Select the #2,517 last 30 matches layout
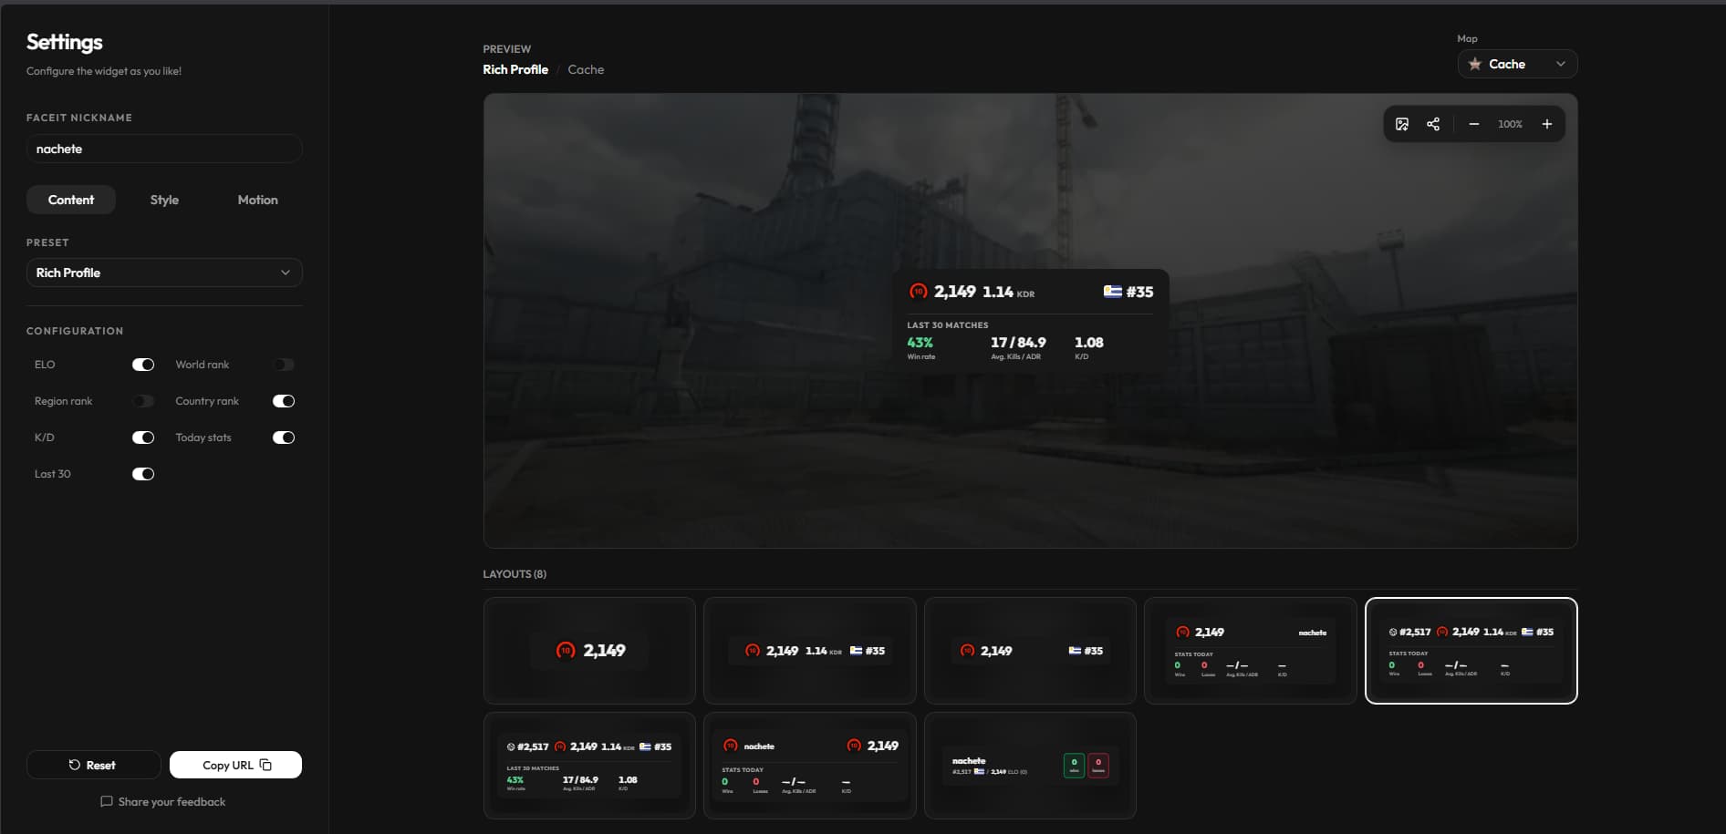 point(589,766)
